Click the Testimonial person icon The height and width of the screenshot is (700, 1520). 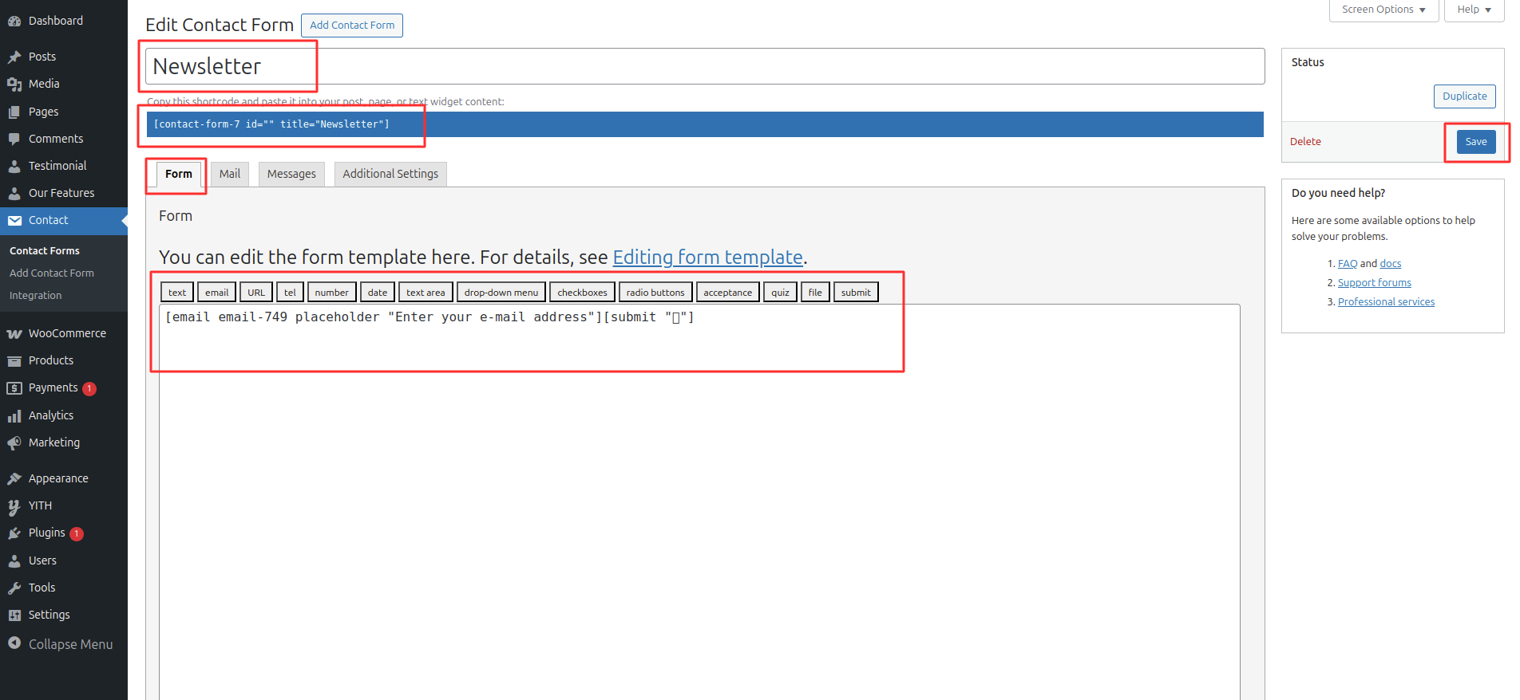click(x=14, y=166)
